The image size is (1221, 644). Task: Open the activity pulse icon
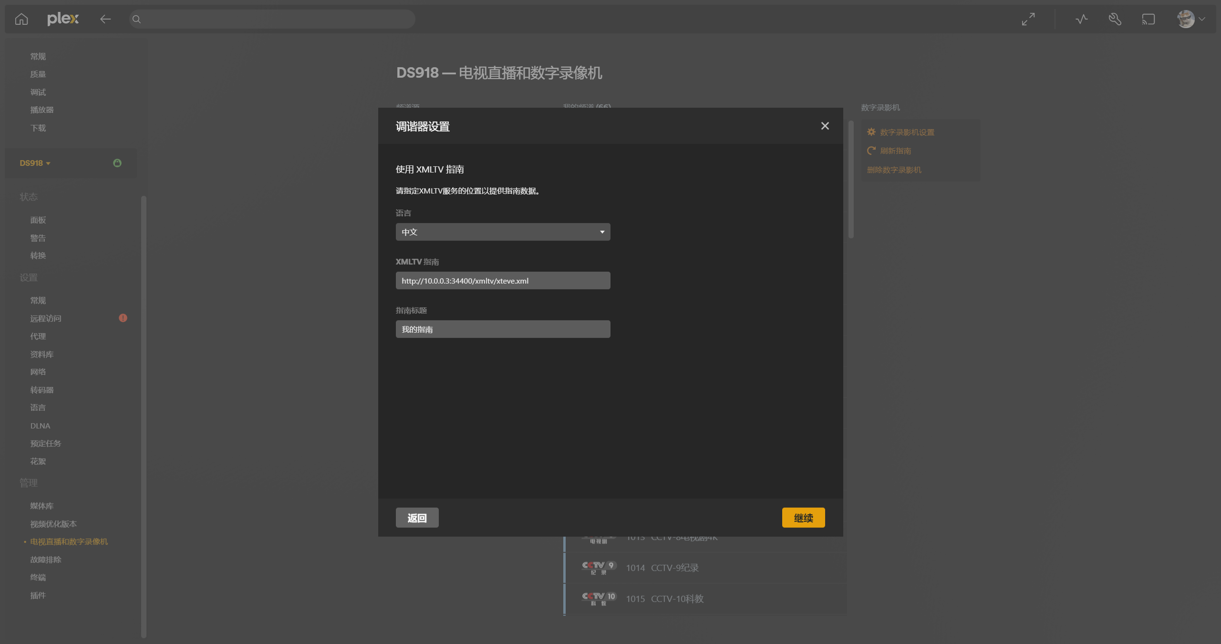1081,19
